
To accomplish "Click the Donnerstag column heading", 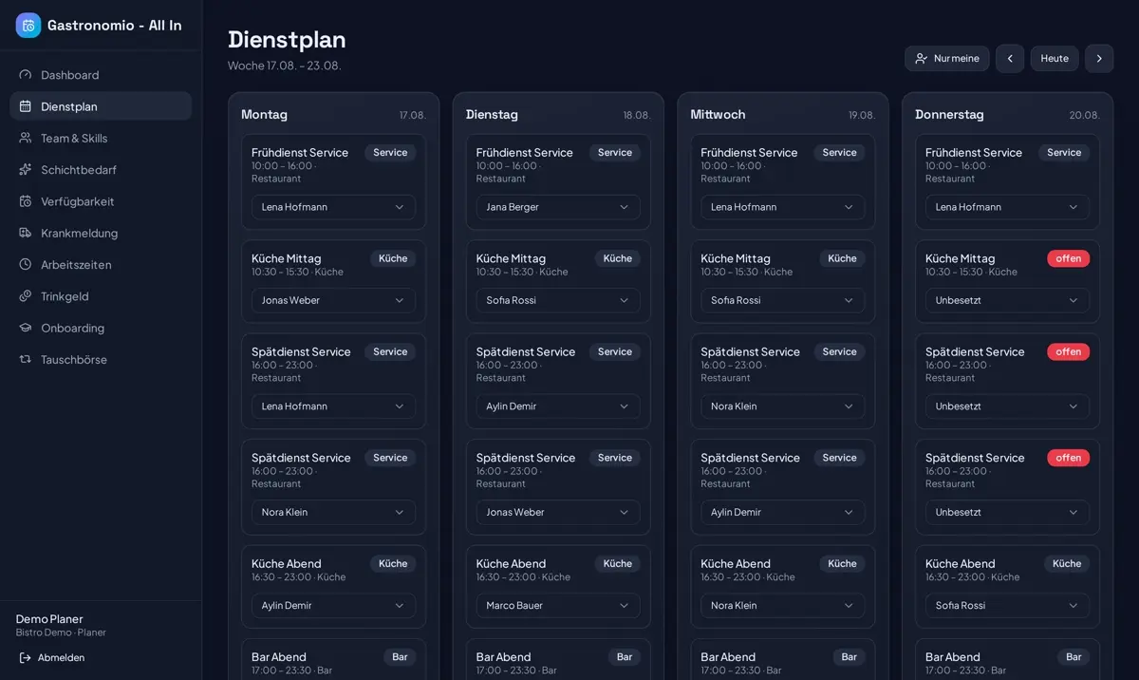I will [x=949, y=114].
